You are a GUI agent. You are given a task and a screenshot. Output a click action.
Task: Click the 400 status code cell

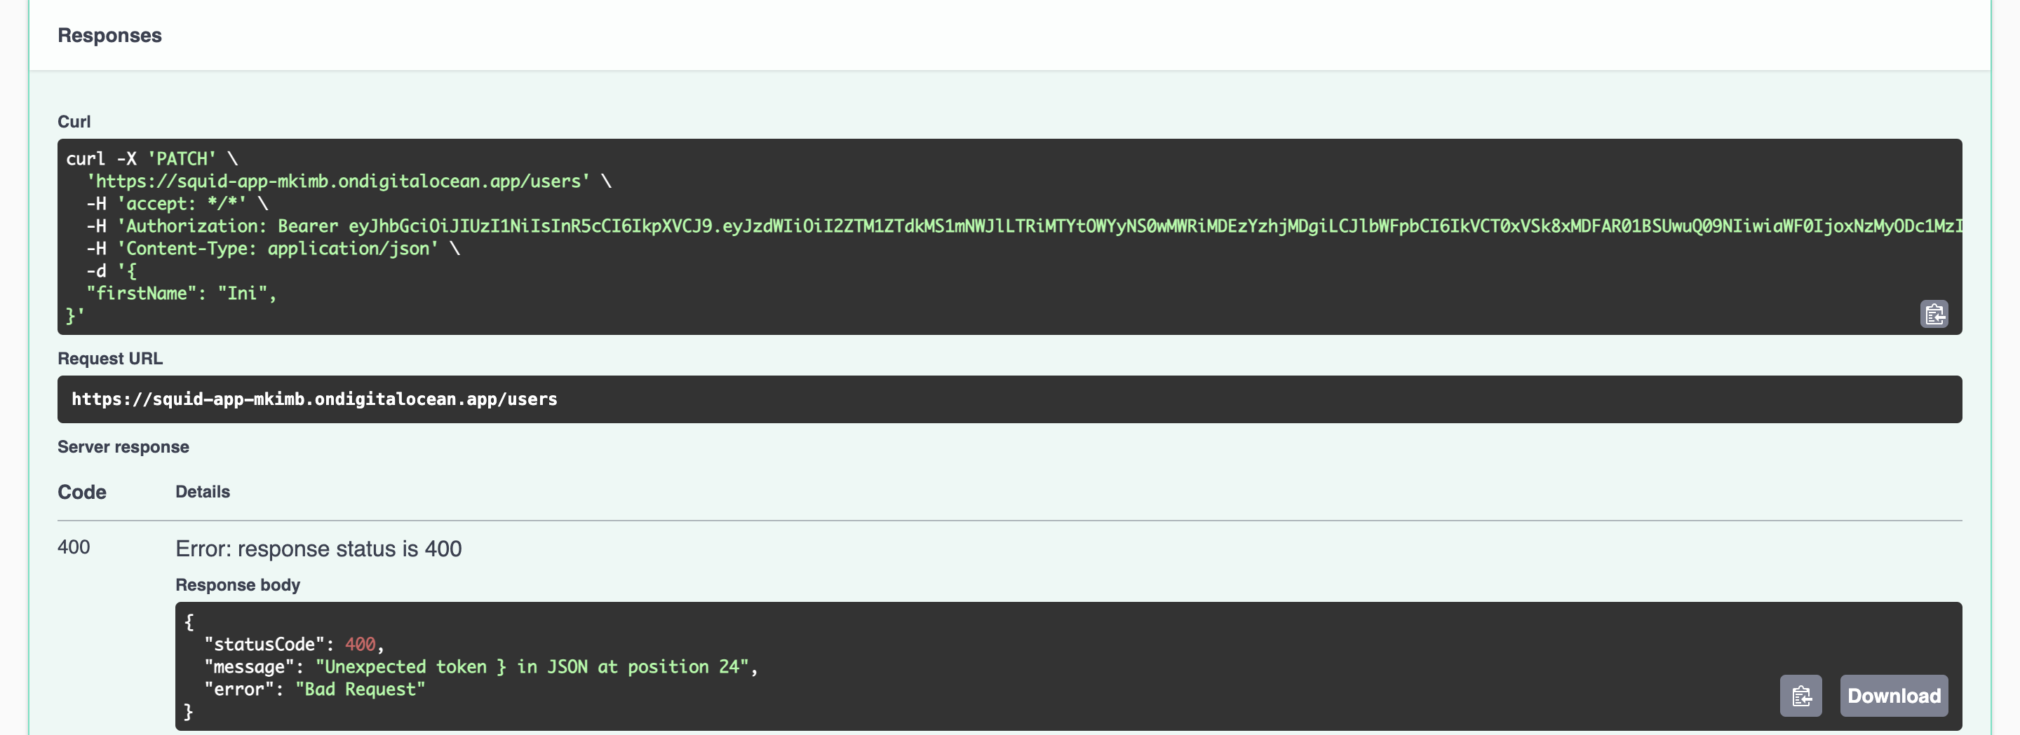[x=74, y=547]
